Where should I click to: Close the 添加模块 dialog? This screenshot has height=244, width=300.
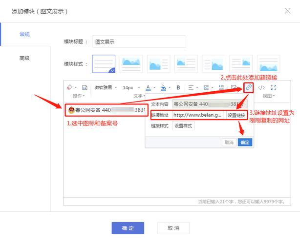(x=288, y=11)
